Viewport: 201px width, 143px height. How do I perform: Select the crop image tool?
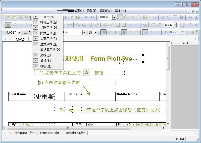(111, 25)
